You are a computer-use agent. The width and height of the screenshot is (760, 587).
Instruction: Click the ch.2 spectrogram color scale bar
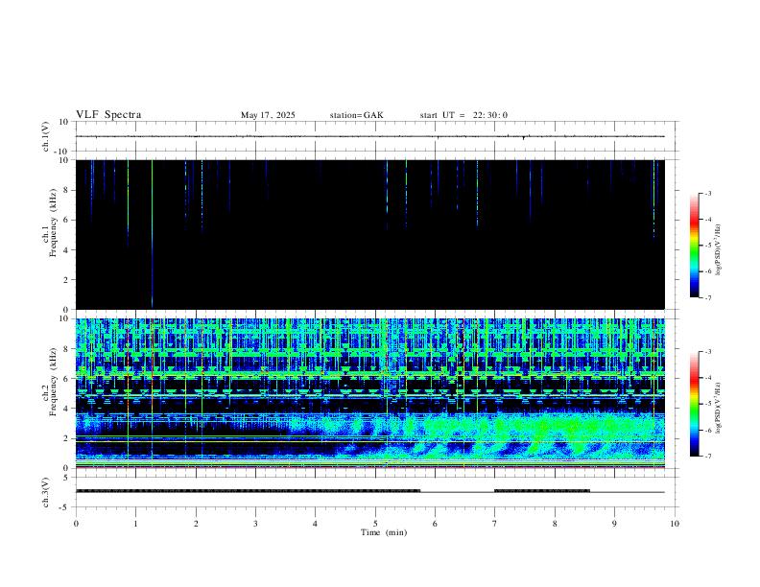click(x=694, y=404)
